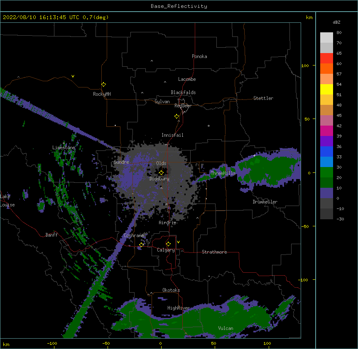
Task: Click the Innisfail city label
Action: (172, 135)
